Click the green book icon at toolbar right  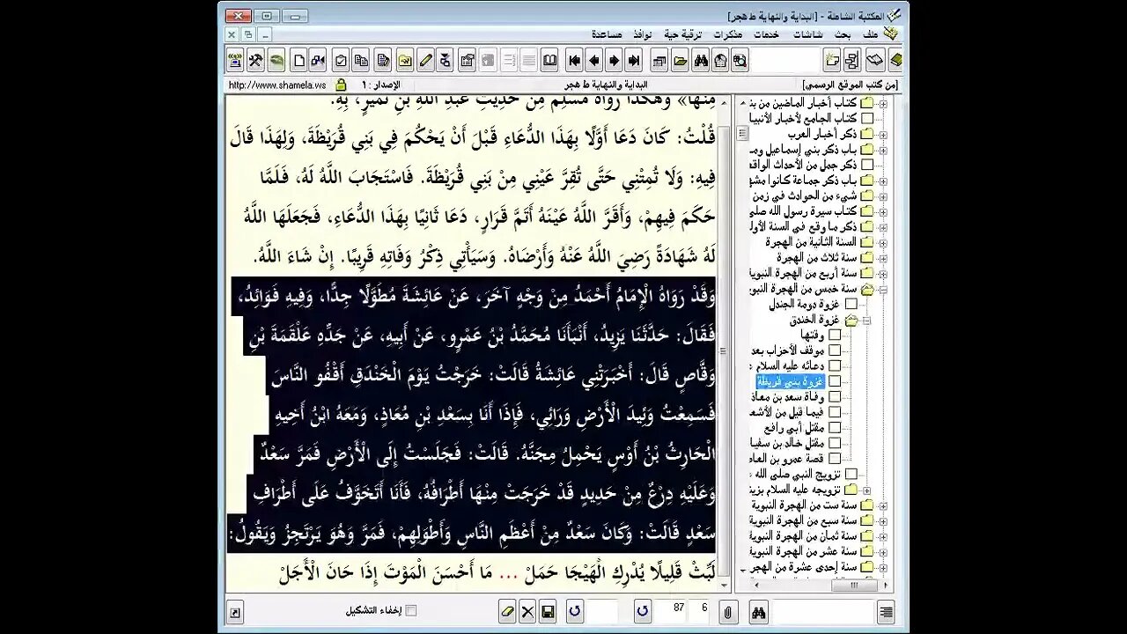pos(895,61)
